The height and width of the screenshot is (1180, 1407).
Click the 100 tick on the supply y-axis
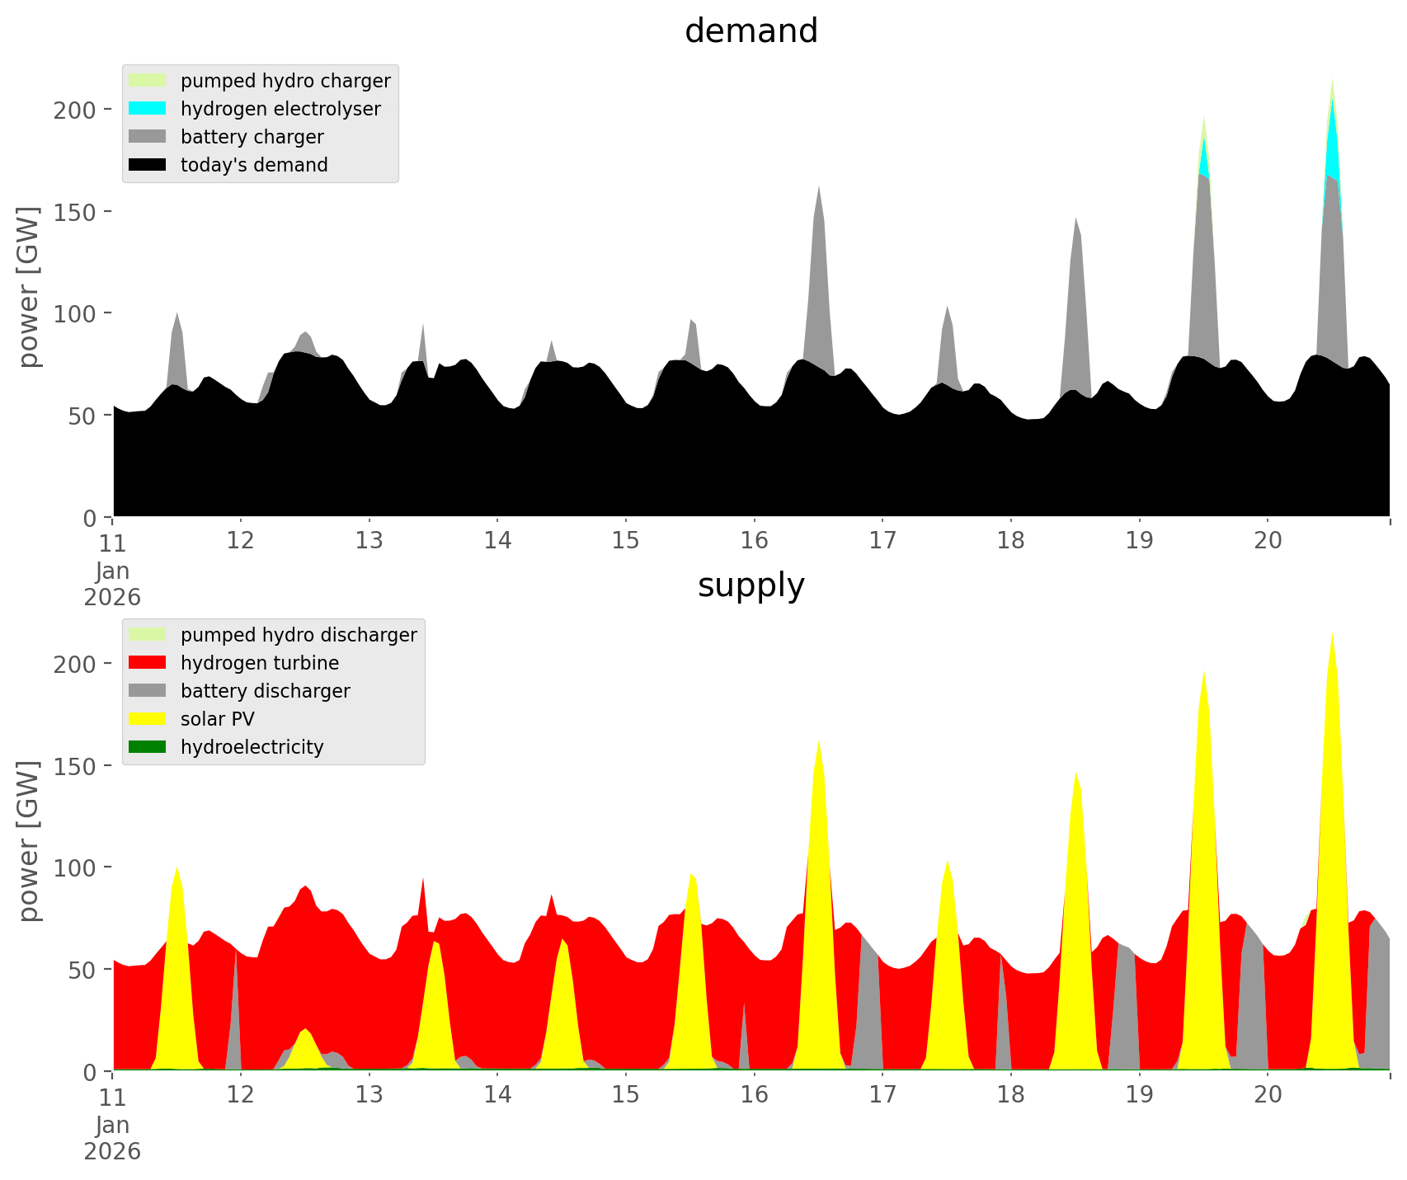point(75,867)
